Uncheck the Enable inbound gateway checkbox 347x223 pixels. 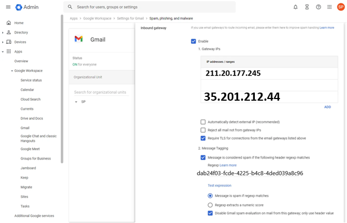click(194, 41)
